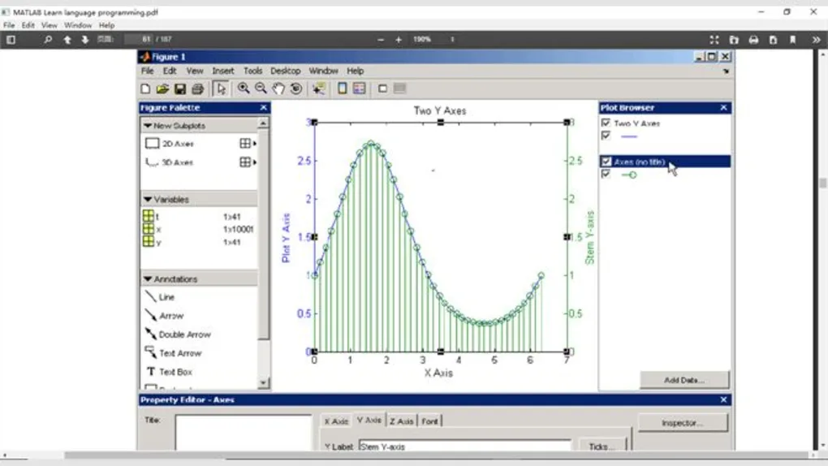This screenshot has height=466, width=828.
Task: Open Insert menu in Figure 1
Action: click(223, 71)
